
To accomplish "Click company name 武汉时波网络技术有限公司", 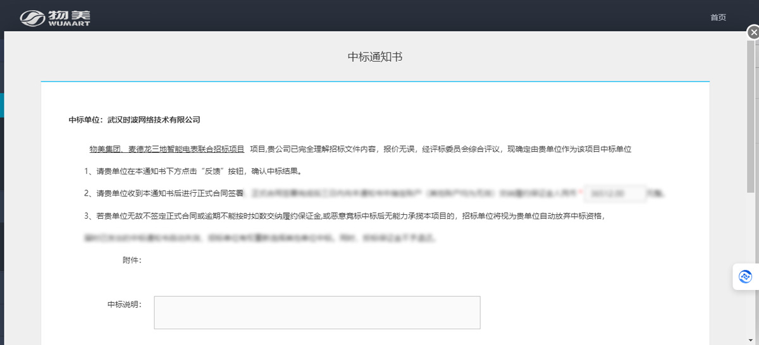I will point(154,119).
